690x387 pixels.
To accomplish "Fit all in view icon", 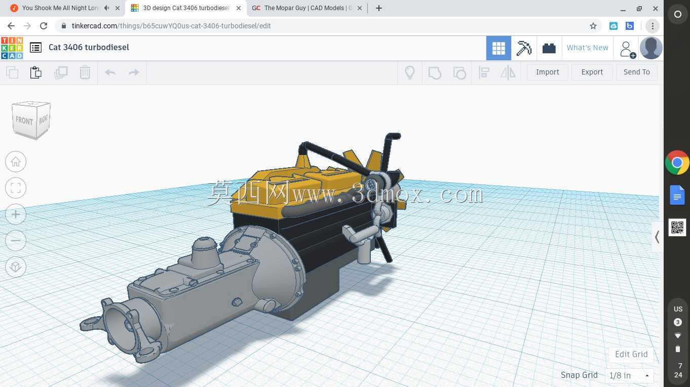I will 16,188.
